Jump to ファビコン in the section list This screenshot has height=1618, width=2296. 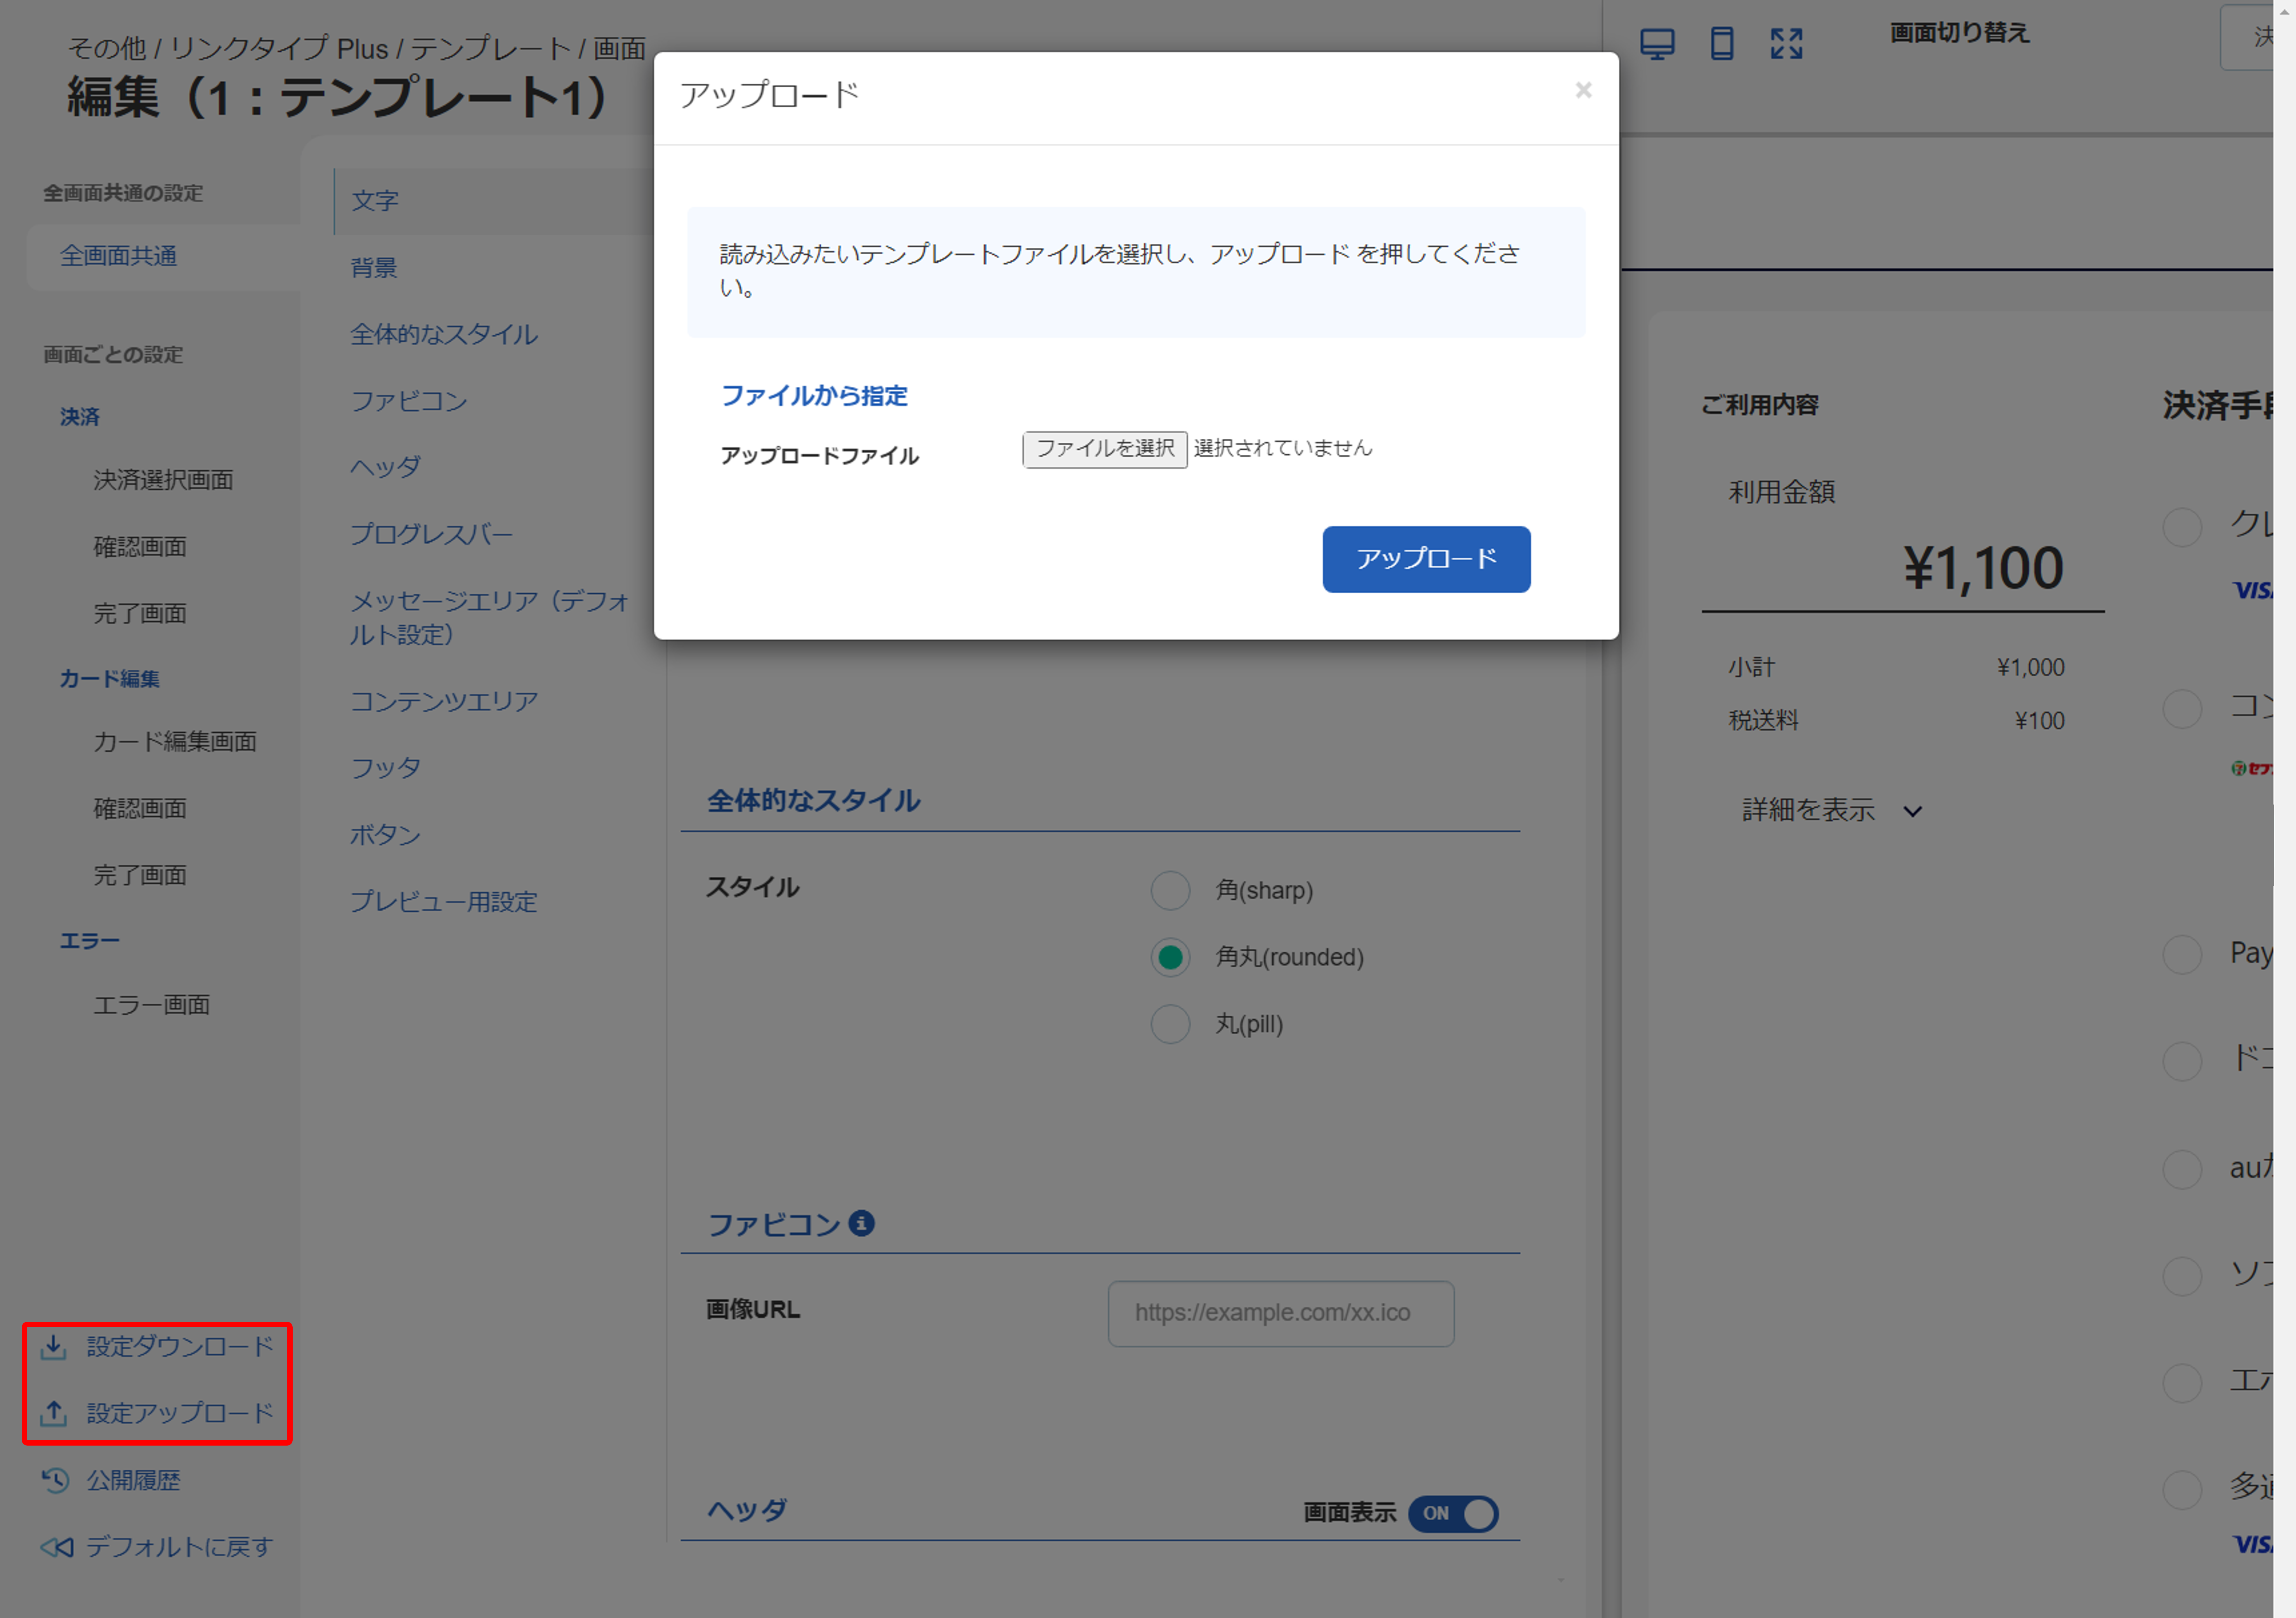click(409, 401)
